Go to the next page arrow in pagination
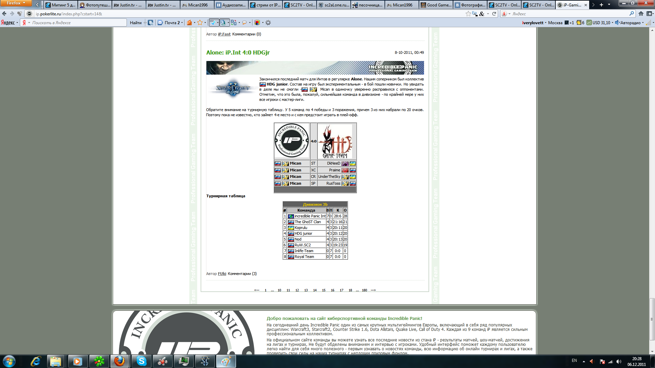 pos(373,290)
